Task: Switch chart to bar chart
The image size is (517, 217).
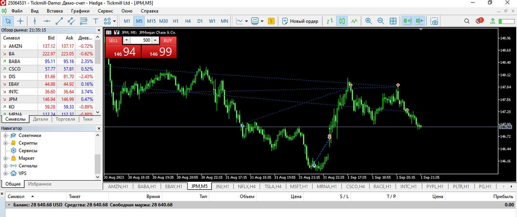Action: point(329,21)
